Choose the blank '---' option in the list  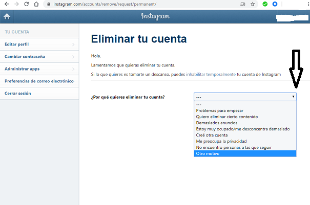[245, 105]
